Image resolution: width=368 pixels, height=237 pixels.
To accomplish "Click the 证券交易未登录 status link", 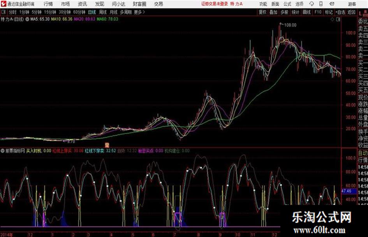I will (x=215, y=4).
